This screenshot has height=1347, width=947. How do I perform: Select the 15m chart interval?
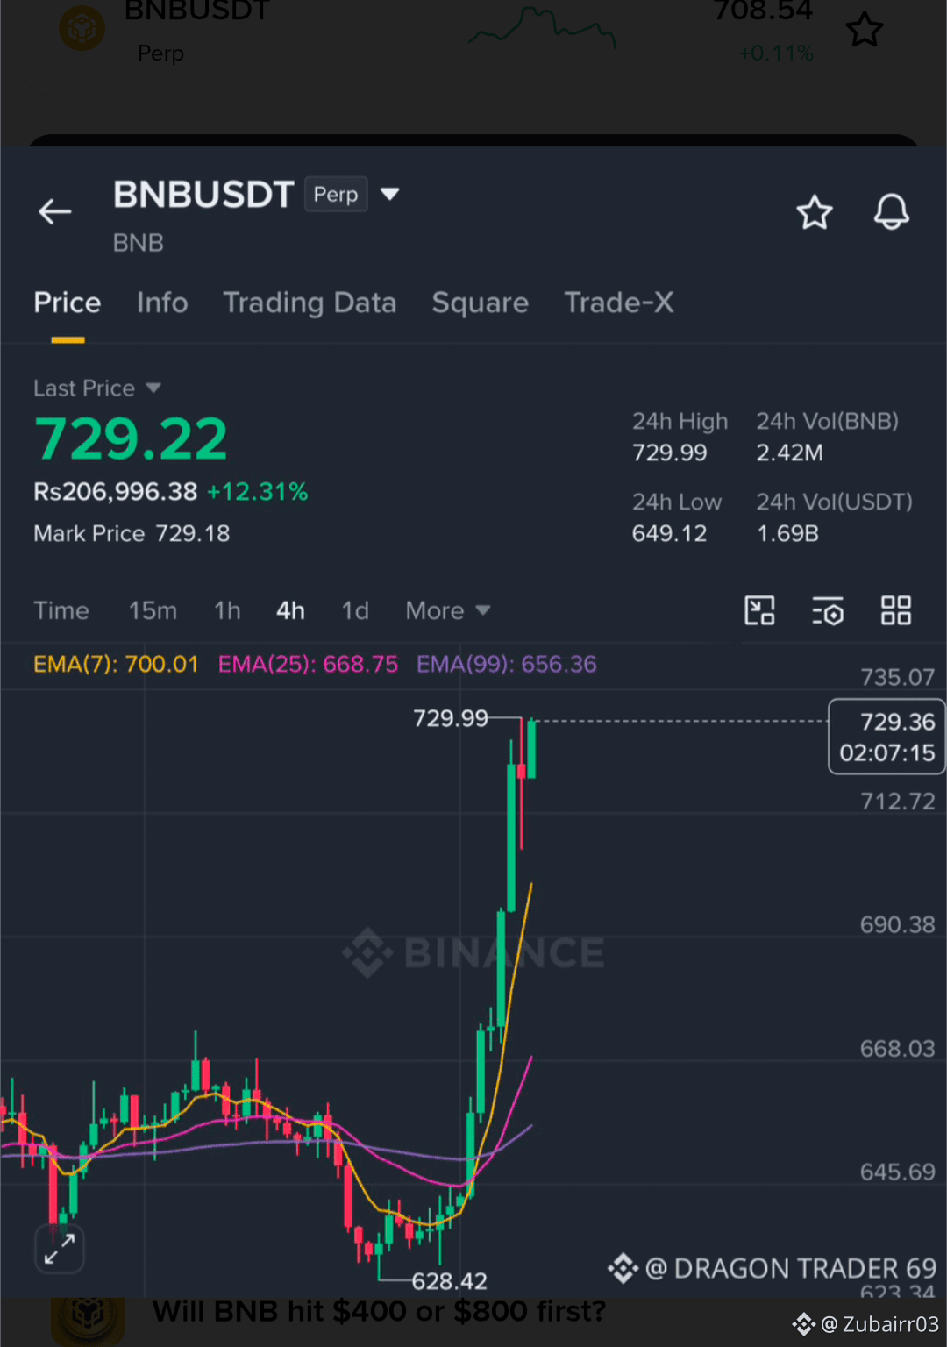tap(153, 610)
